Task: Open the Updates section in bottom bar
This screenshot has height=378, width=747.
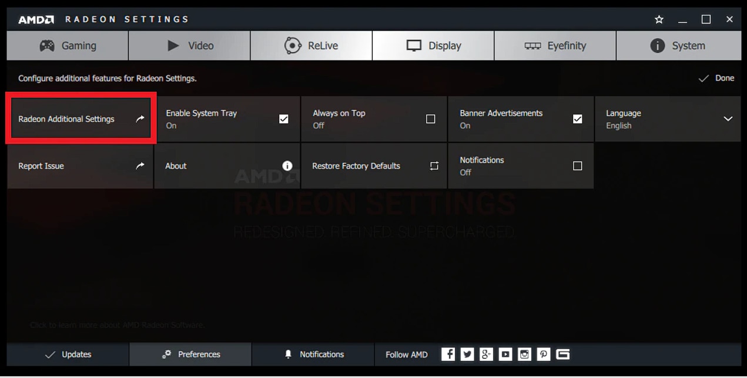Action: click(x=68, y=355)
